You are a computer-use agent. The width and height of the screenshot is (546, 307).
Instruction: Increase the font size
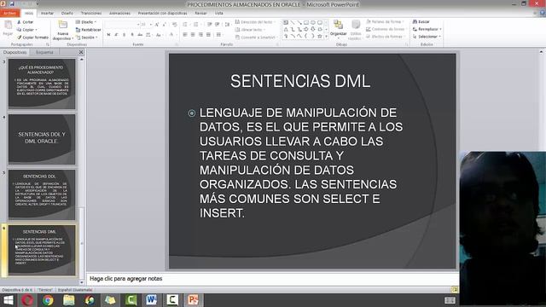click(157, 25)
